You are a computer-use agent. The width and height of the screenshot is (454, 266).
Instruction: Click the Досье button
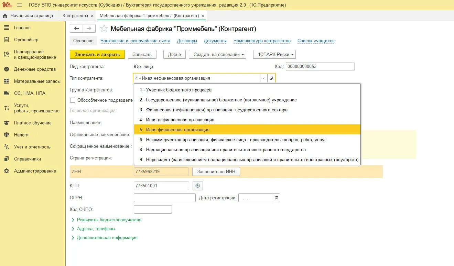[174, 54]
